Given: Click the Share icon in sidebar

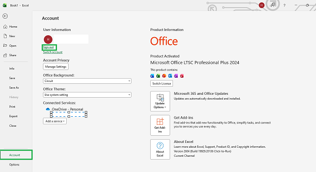Looking at the screenshot, I should point(5,55).
